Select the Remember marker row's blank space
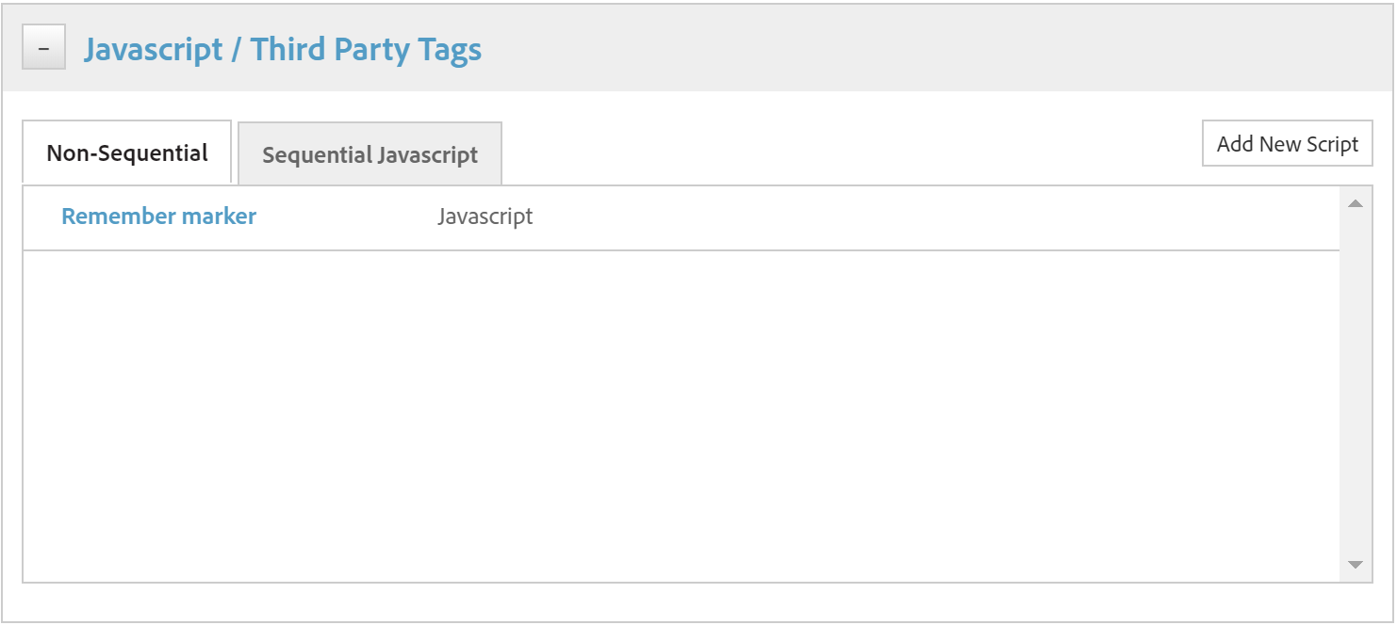The image size is (1397, 625). [x=896, y=217]
